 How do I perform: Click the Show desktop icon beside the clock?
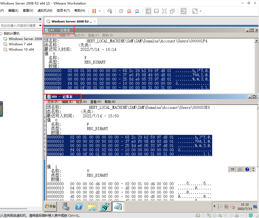(255, 207)
